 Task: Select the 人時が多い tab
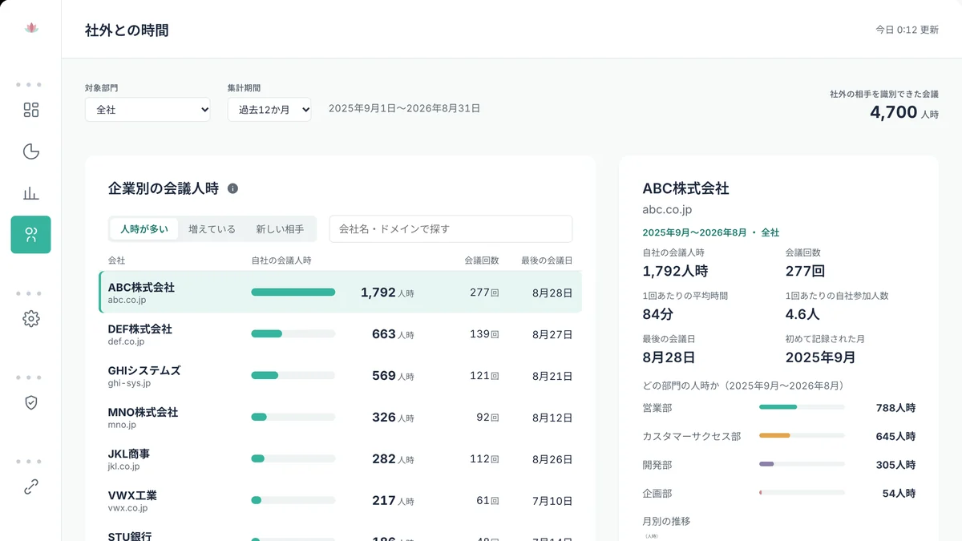(x=144, y=229)
